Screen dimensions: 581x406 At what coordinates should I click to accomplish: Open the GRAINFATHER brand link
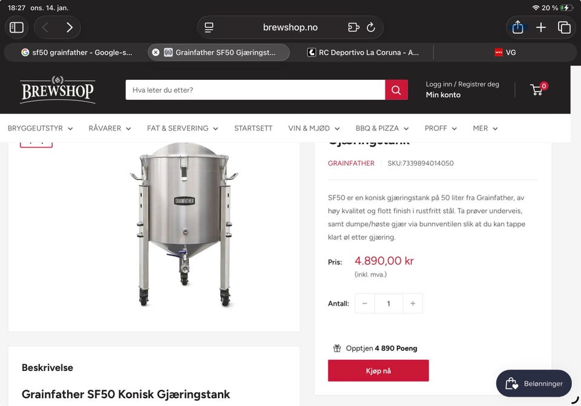coord(351,163)
